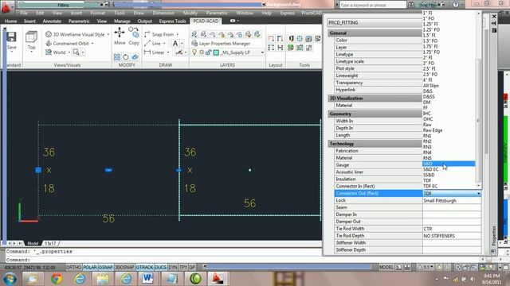
Task: Toggle DYN input in the status bar
Action: [x=173, y=267]
